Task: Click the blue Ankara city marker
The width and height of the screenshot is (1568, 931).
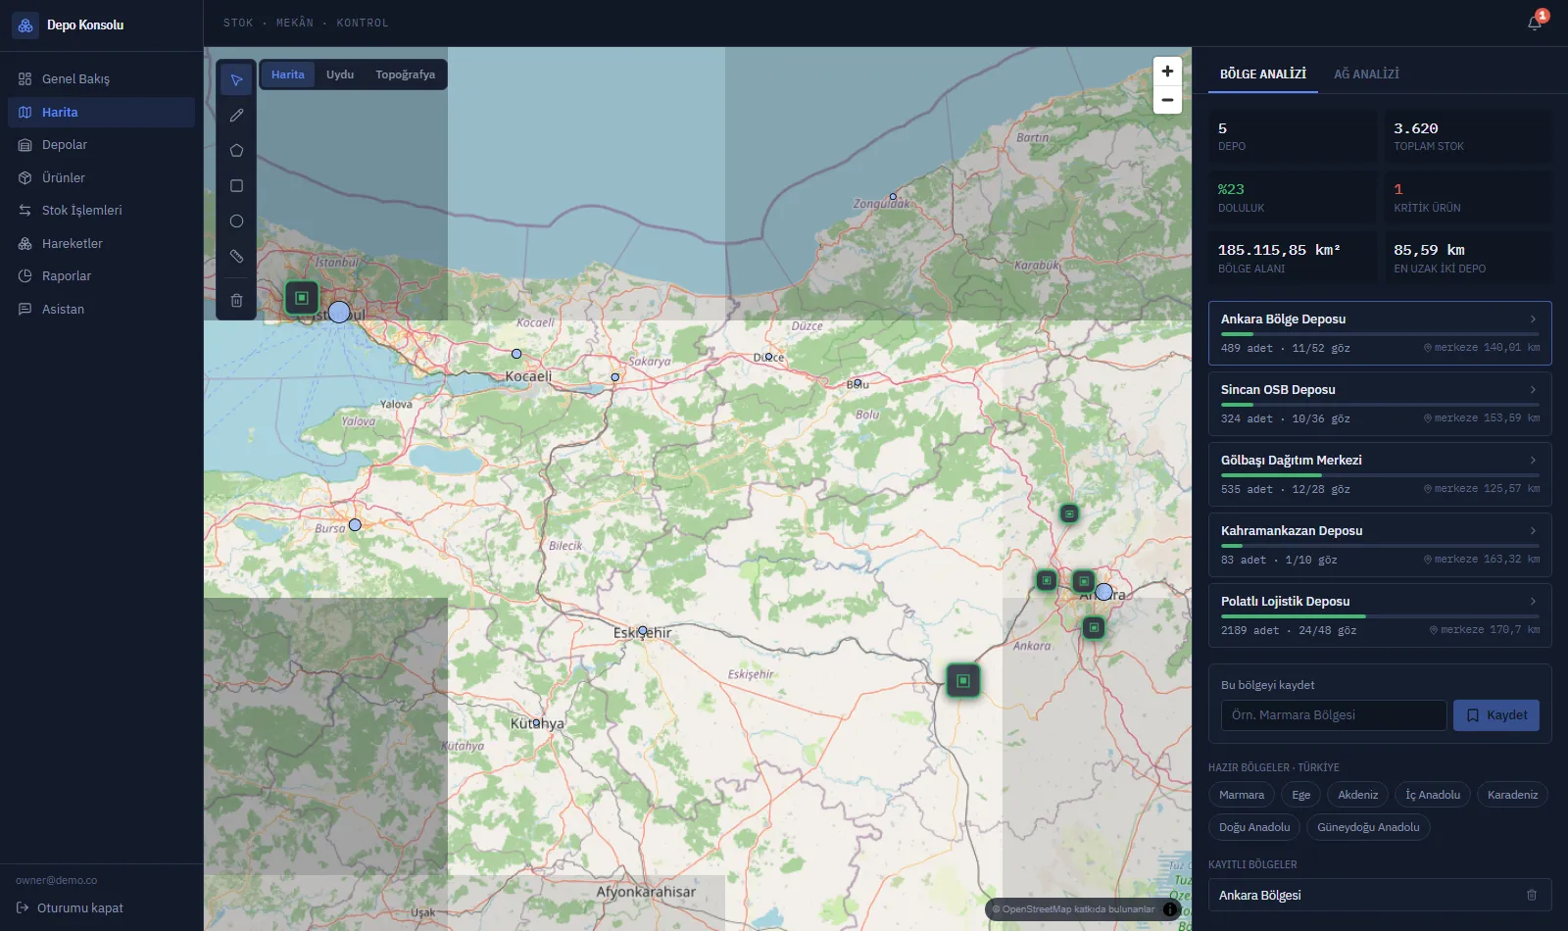Action: [1103, 592]
